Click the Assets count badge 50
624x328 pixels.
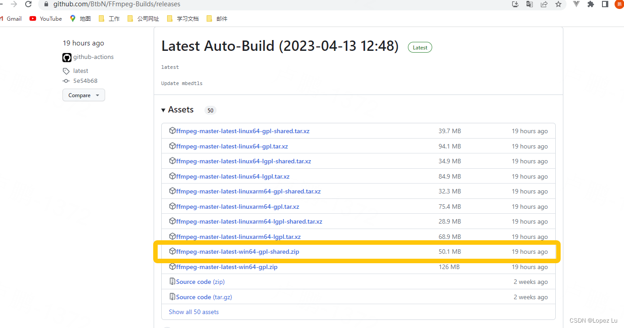click(x=210, y=110)
